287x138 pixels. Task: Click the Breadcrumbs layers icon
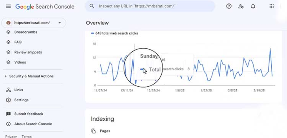(x=9, y=32)
